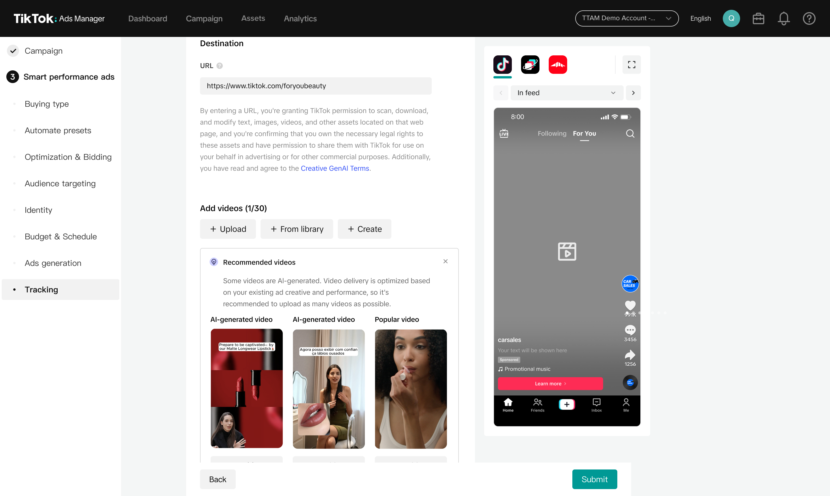The height and width of the screenshot is (496, 830).
Task: Go to next preview placement arrow
Action: [633, 93]
